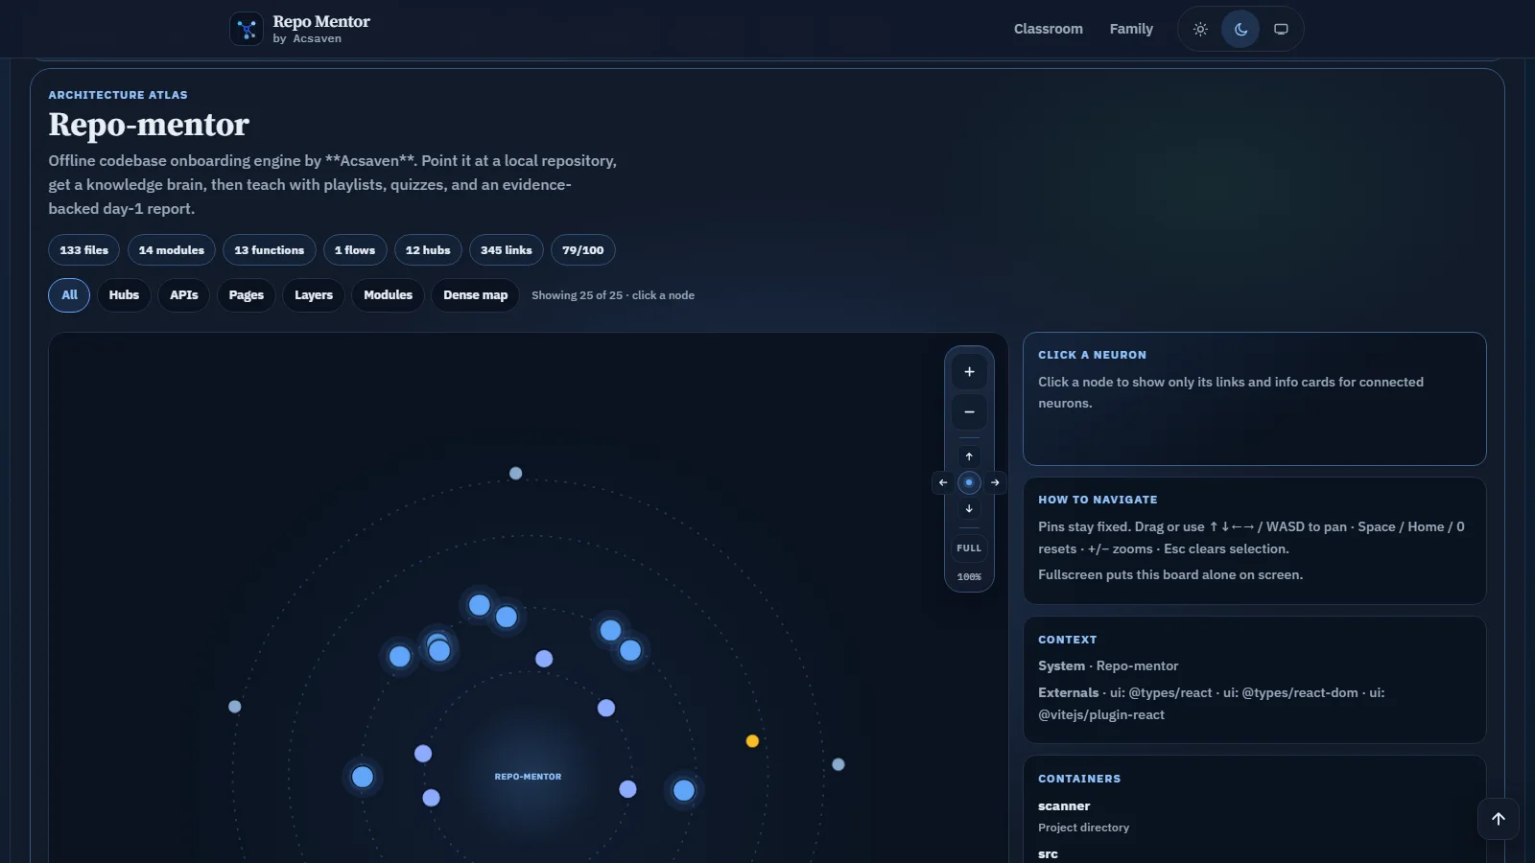Toggle the Dense map option

(476, 295)
